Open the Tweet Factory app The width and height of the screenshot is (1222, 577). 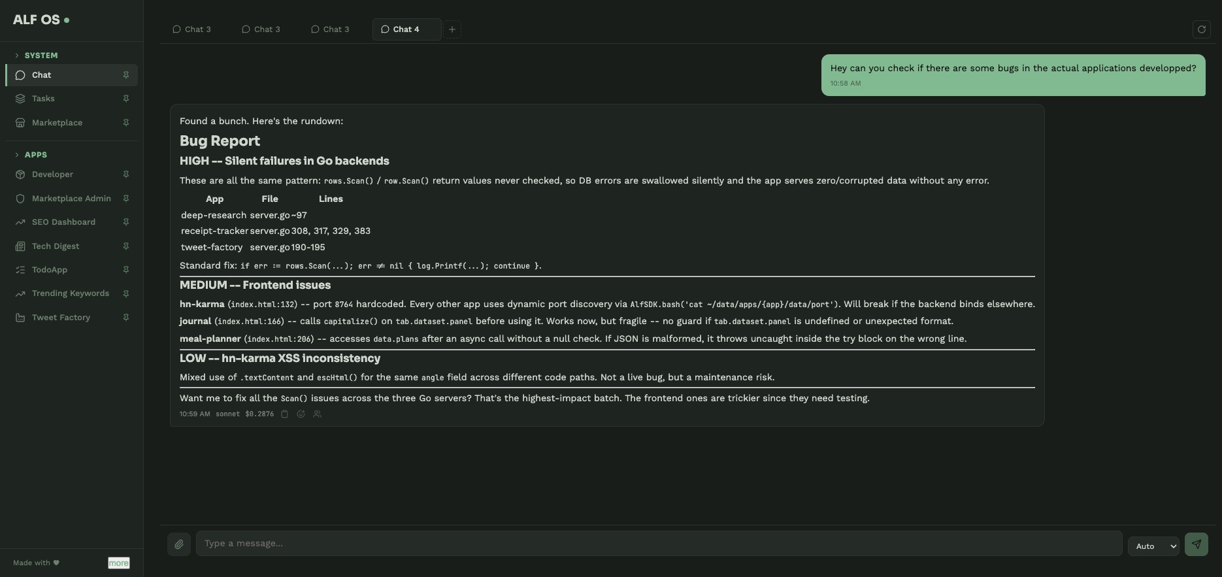pos(71,318)
